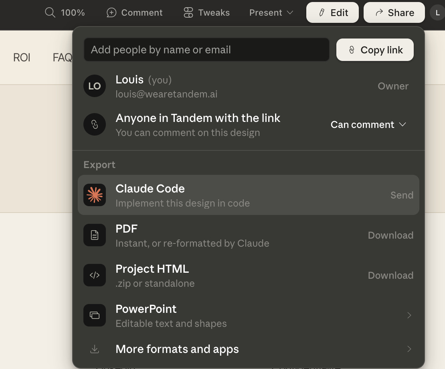Select the PDF export row

pos(248,235)
